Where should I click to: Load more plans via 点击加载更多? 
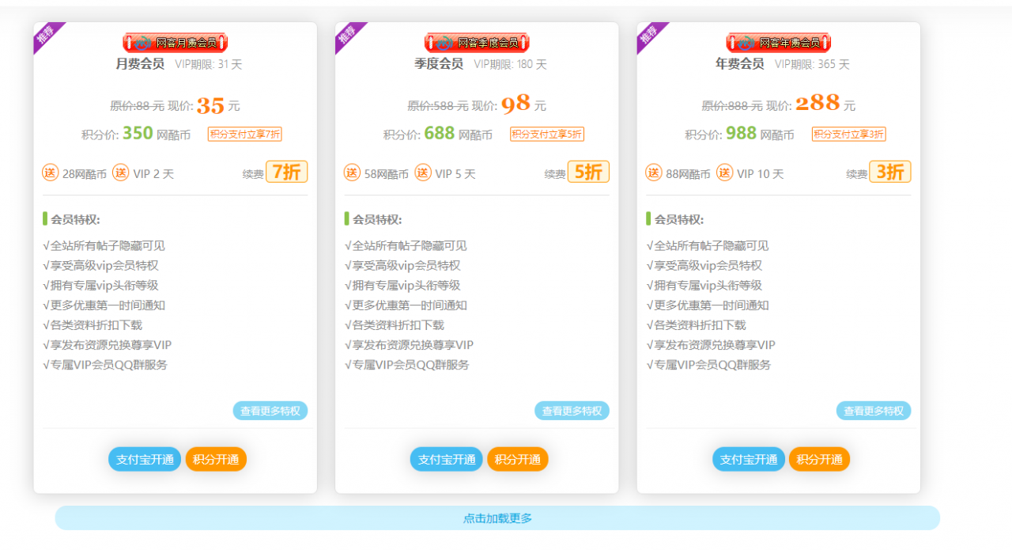click(497, 518)
